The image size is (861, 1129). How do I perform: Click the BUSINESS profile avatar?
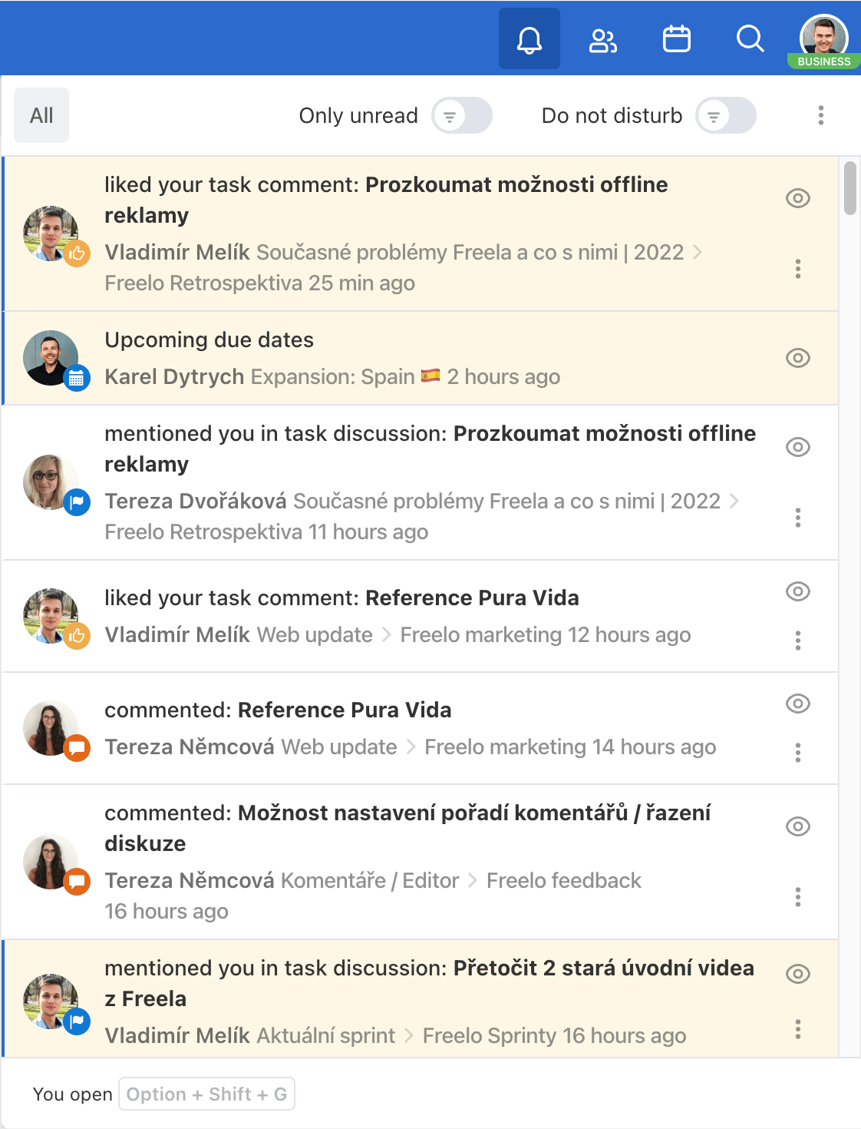[x=823, y=35]
